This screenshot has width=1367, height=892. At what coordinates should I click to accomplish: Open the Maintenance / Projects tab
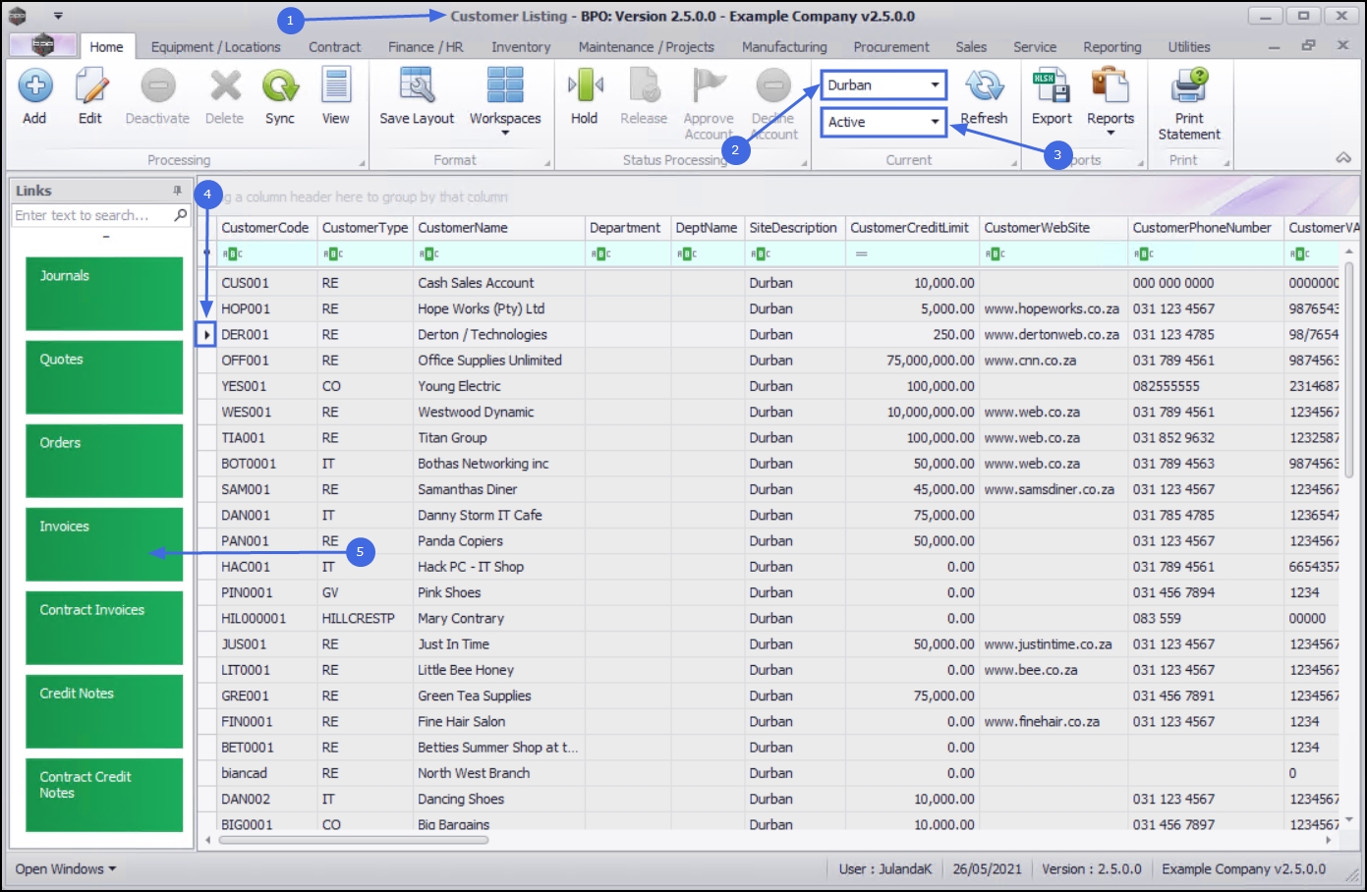[x=646, y=46]
